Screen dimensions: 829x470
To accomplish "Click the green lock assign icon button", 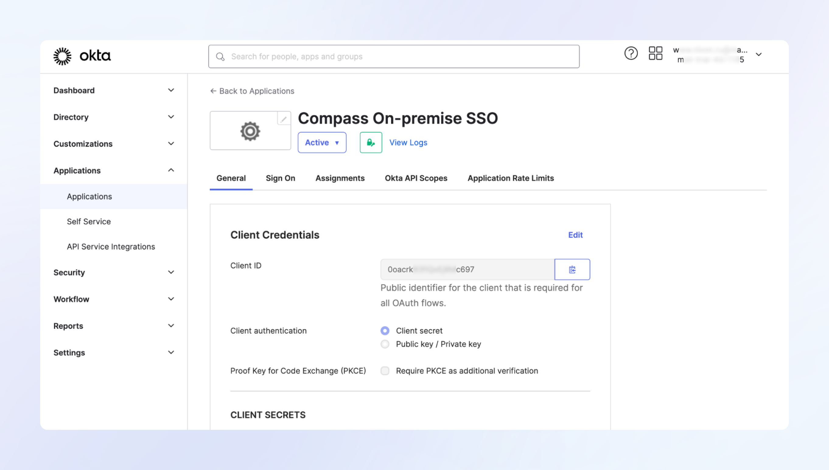I will pyautogui.click(x=370, y=142).
